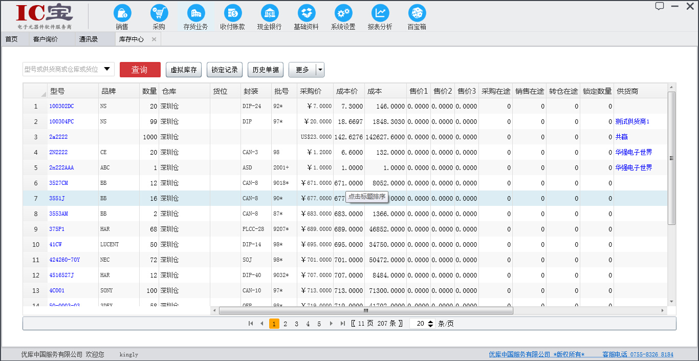Go to page 5 of results
The height and width of the screenshot is (361, 699).
319,324
